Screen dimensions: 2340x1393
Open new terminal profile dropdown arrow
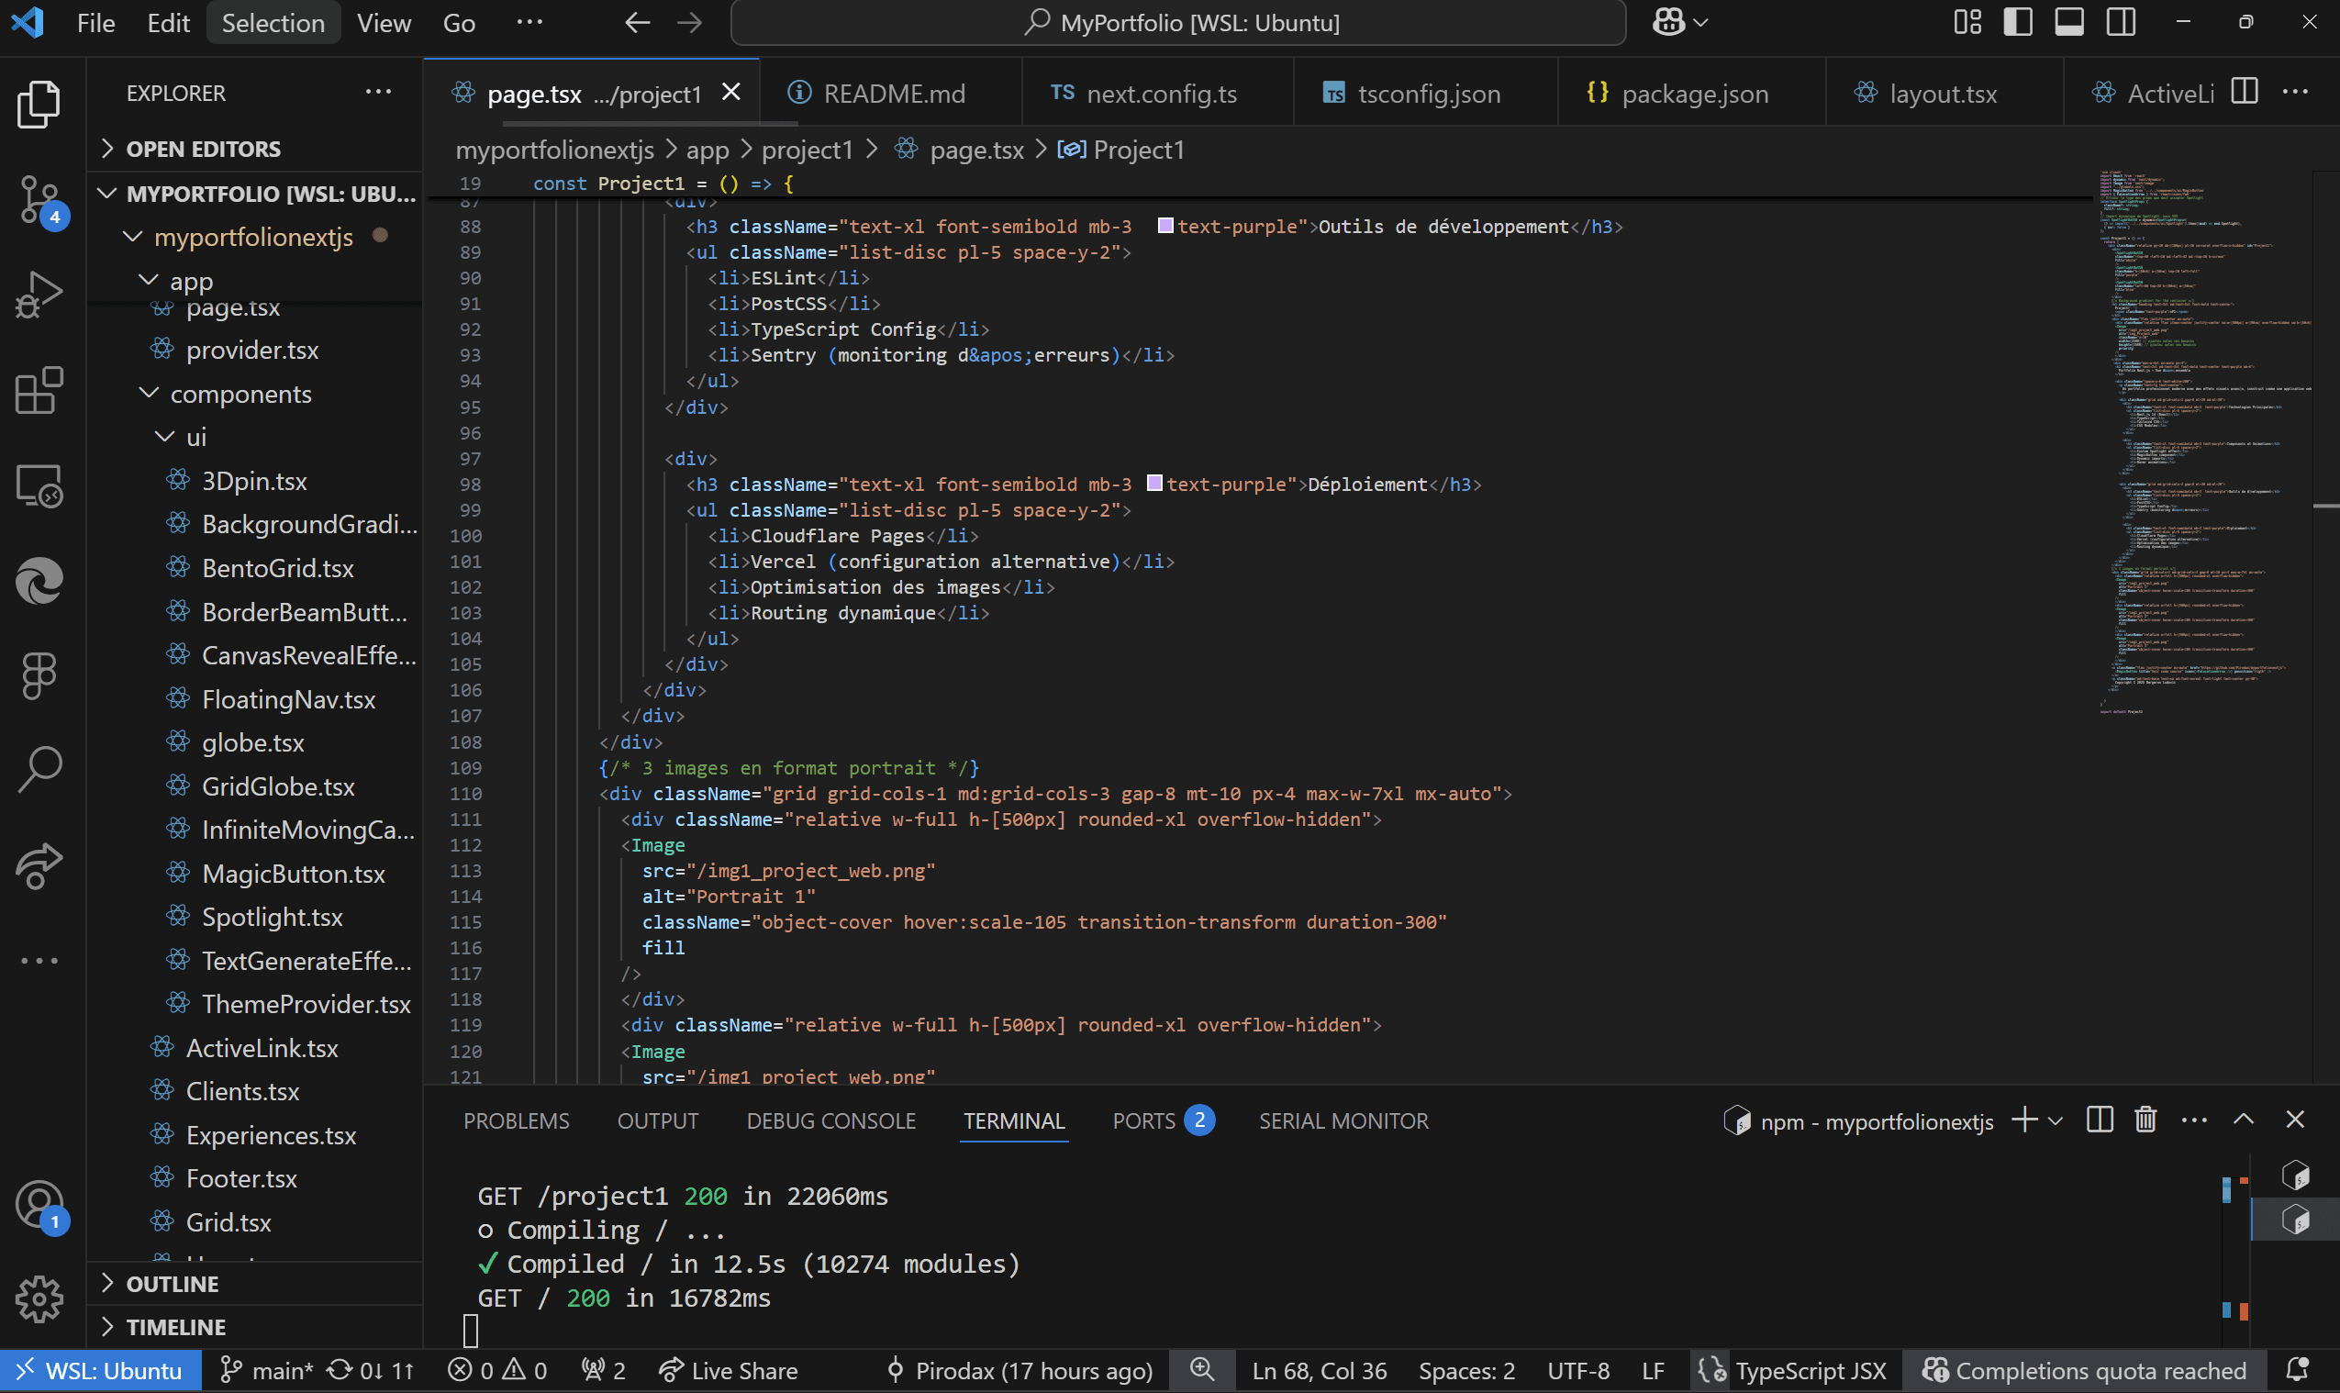[x=2056, y=1120]
